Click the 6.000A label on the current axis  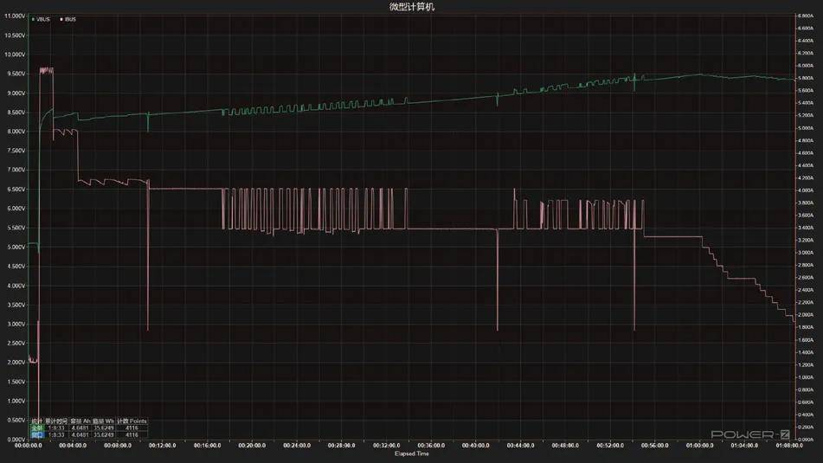[x=806, y=66]
